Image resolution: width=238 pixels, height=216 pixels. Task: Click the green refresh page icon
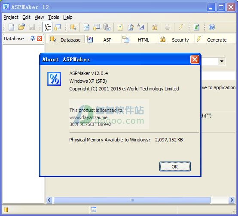click(x=196, y=27)
